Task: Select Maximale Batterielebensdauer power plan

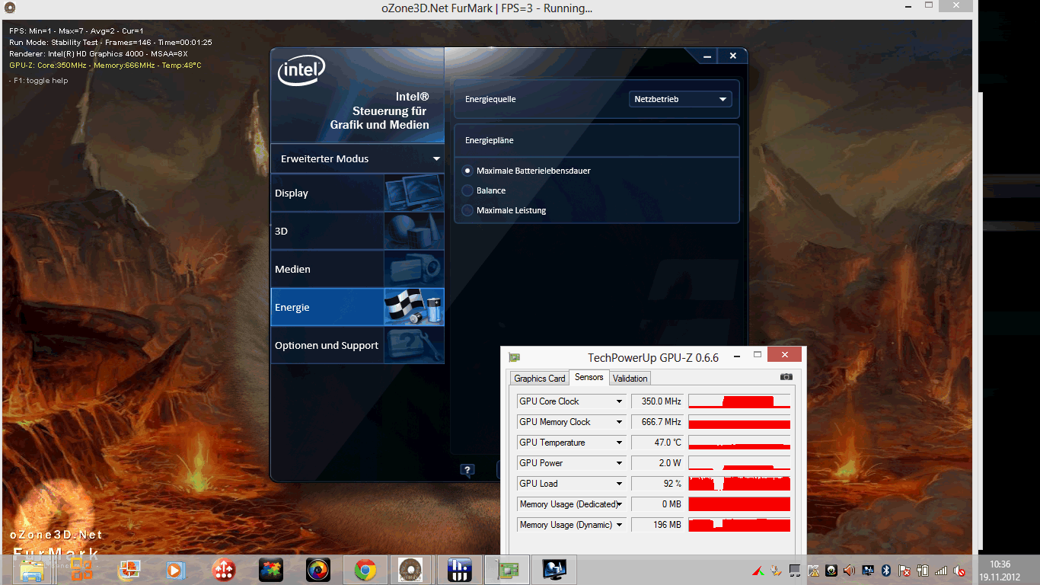Action: [x=528, y=171]
